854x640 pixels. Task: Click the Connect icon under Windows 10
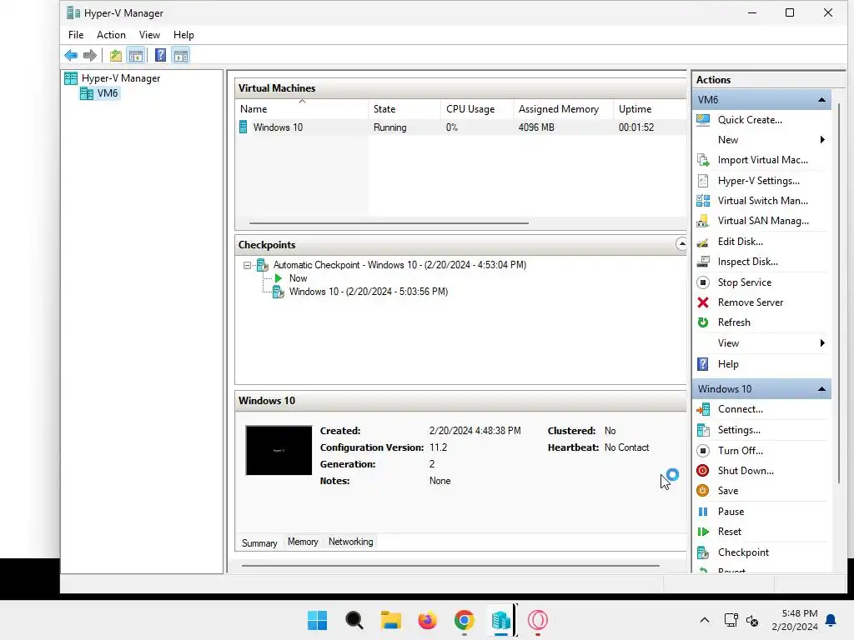[703, 409]
